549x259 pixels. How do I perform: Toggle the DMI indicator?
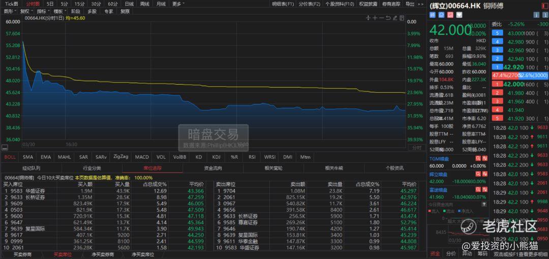click(288, 157)
